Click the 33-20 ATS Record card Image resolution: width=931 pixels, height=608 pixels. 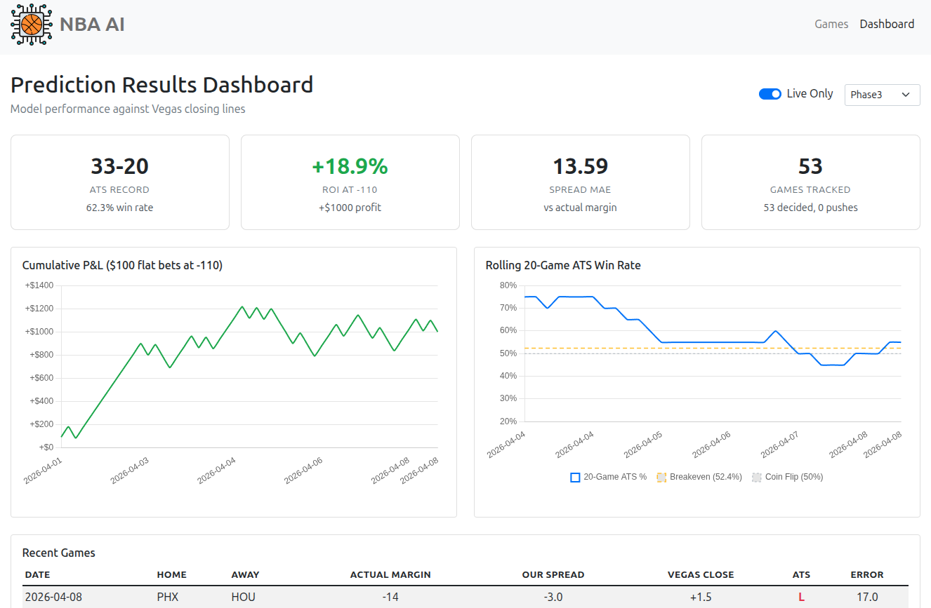click(x=119, y=182)
